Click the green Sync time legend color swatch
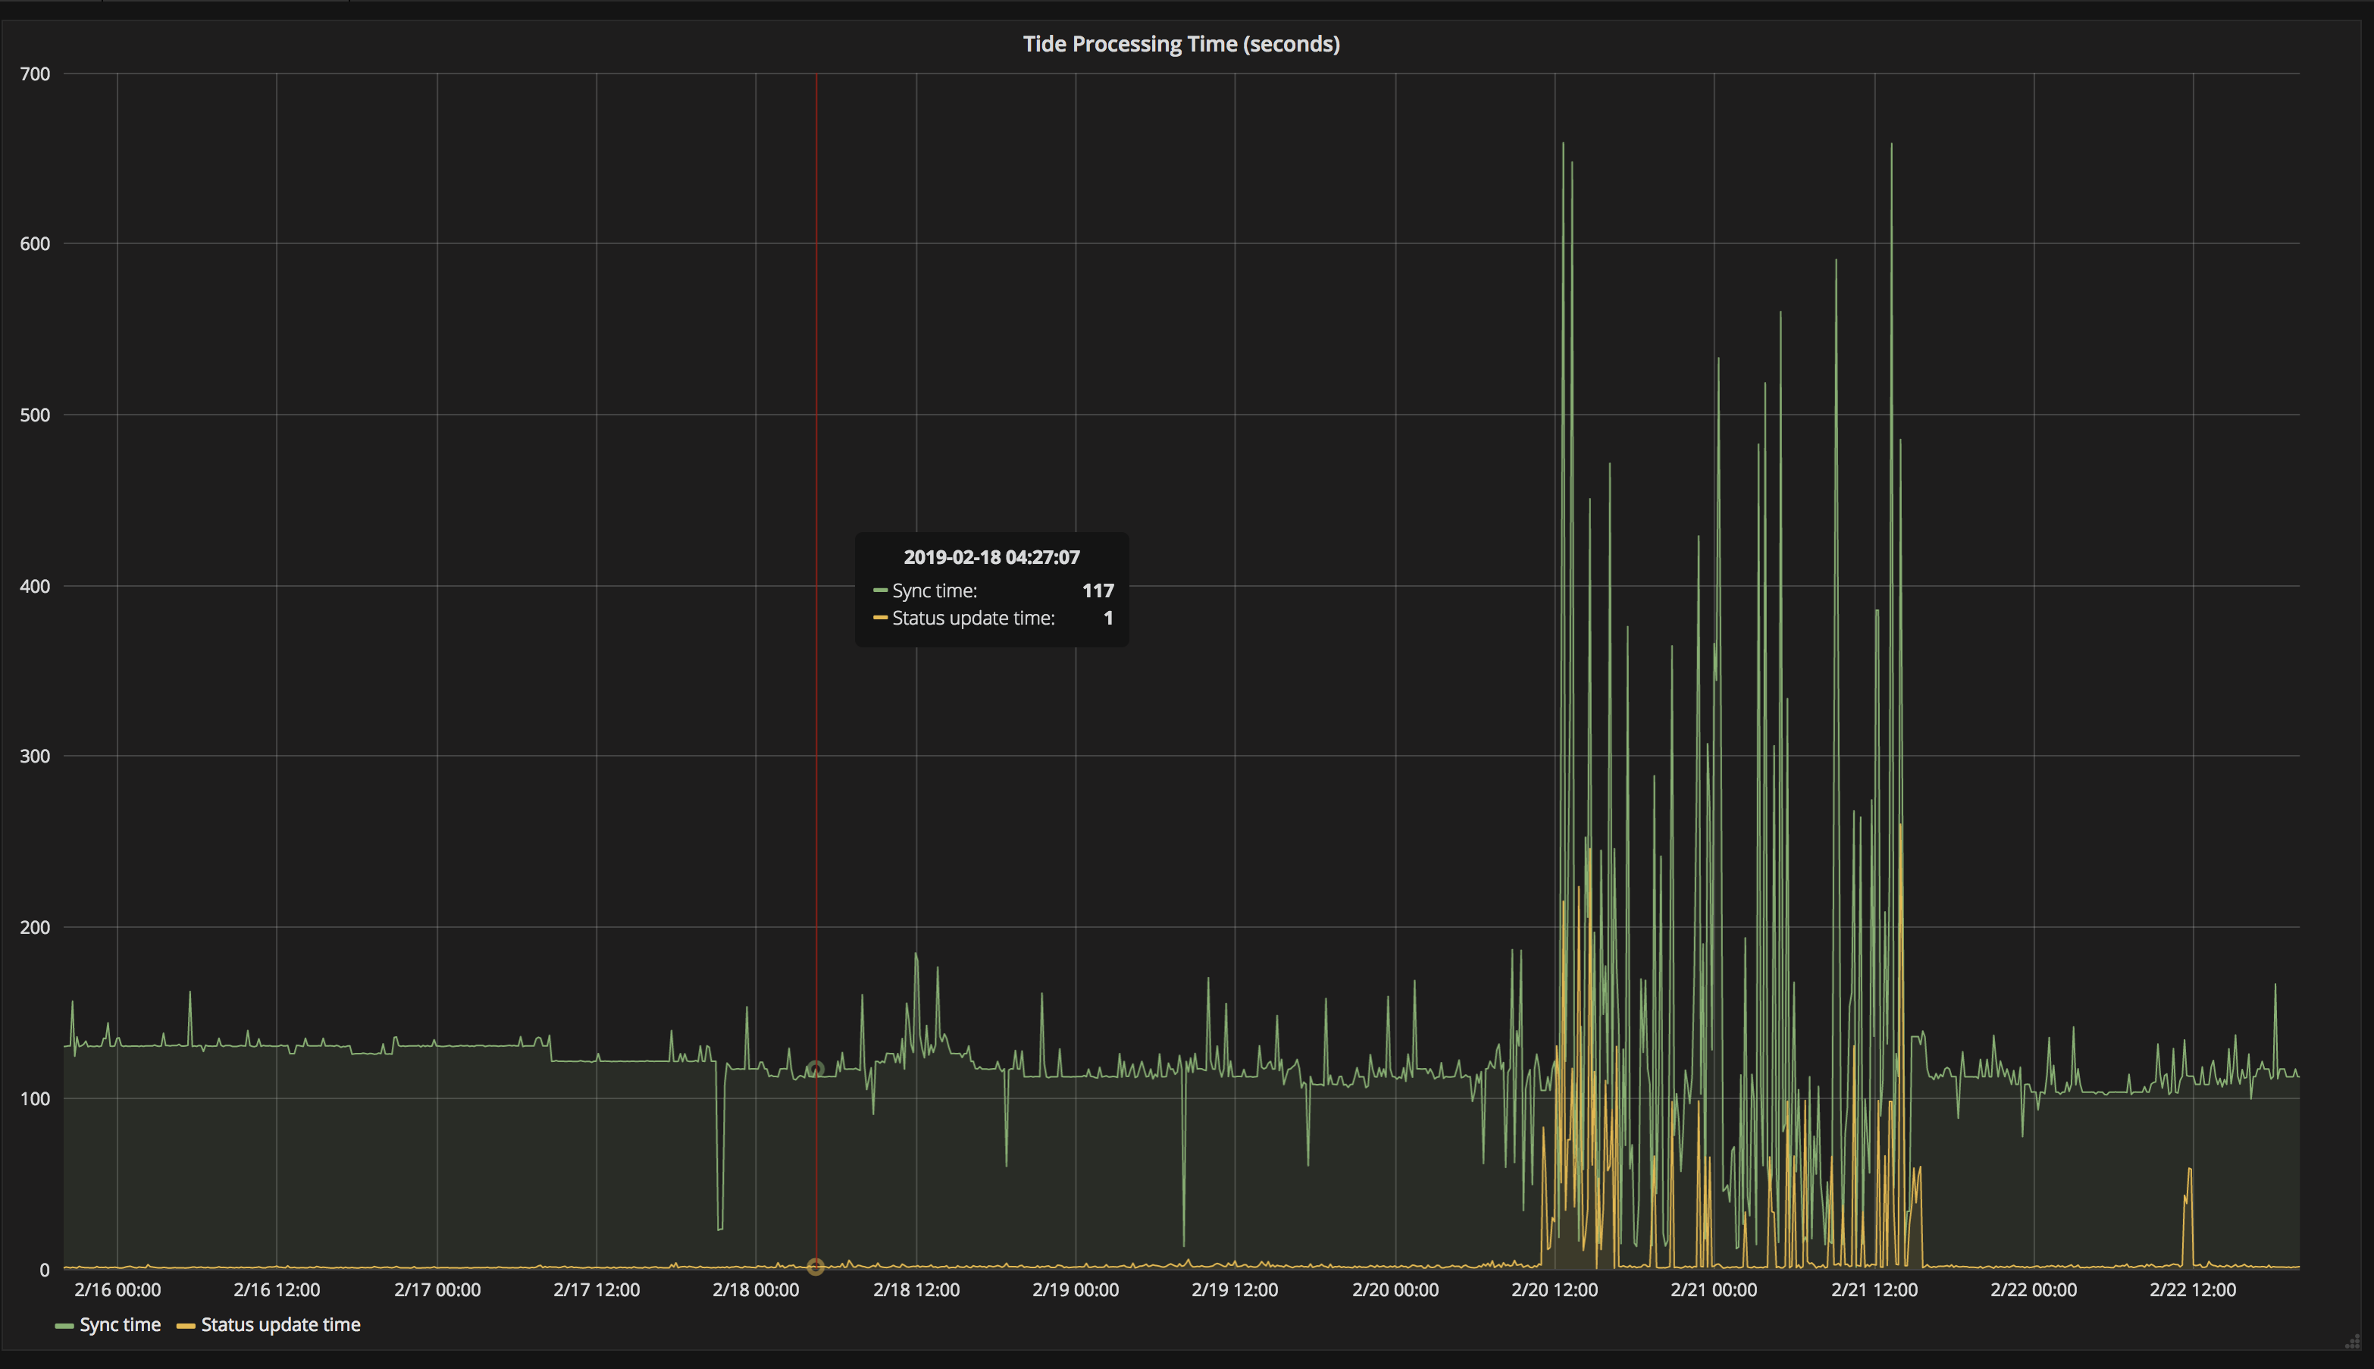The width and height of the screenshot is (2374, 1369). click(64, 1326)
